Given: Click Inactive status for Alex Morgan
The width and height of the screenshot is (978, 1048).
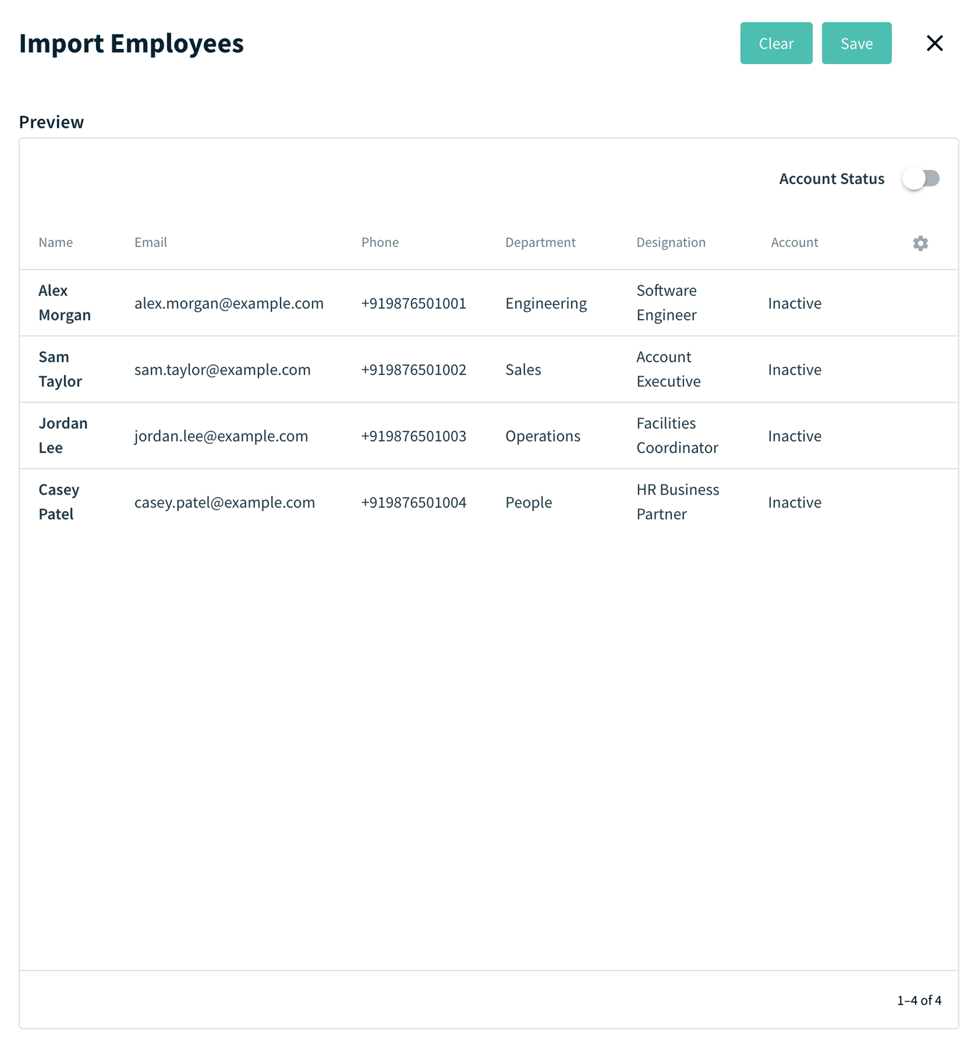Looking at the screenshot, I should pos(795,303).
